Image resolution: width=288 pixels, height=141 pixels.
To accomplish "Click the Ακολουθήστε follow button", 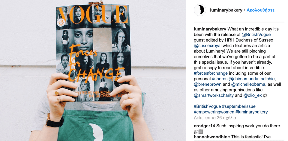I will click(260, 10).
